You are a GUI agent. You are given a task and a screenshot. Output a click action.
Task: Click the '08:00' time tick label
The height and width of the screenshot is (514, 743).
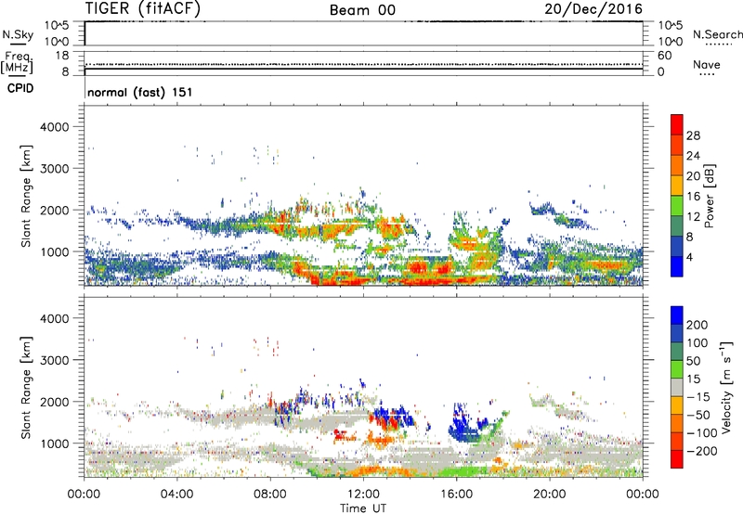pyautogui.click(x=270, y=495)
